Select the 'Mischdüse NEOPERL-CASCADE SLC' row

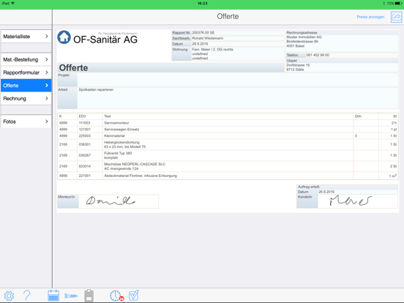pos(228,166)
